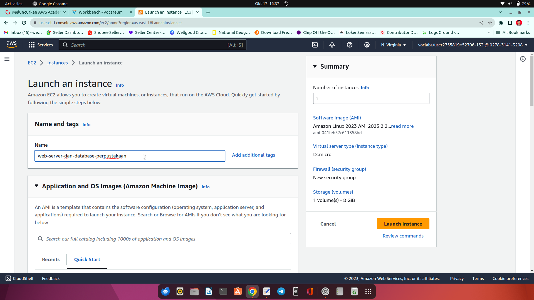Open AWS support help icon
Viewport: 534px width, 300px height.
[x=350, y=45]
